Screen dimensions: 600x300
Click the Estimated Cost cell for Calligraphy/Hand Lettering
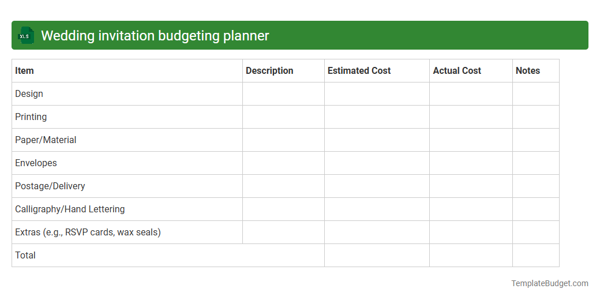(x=377, y=209)
